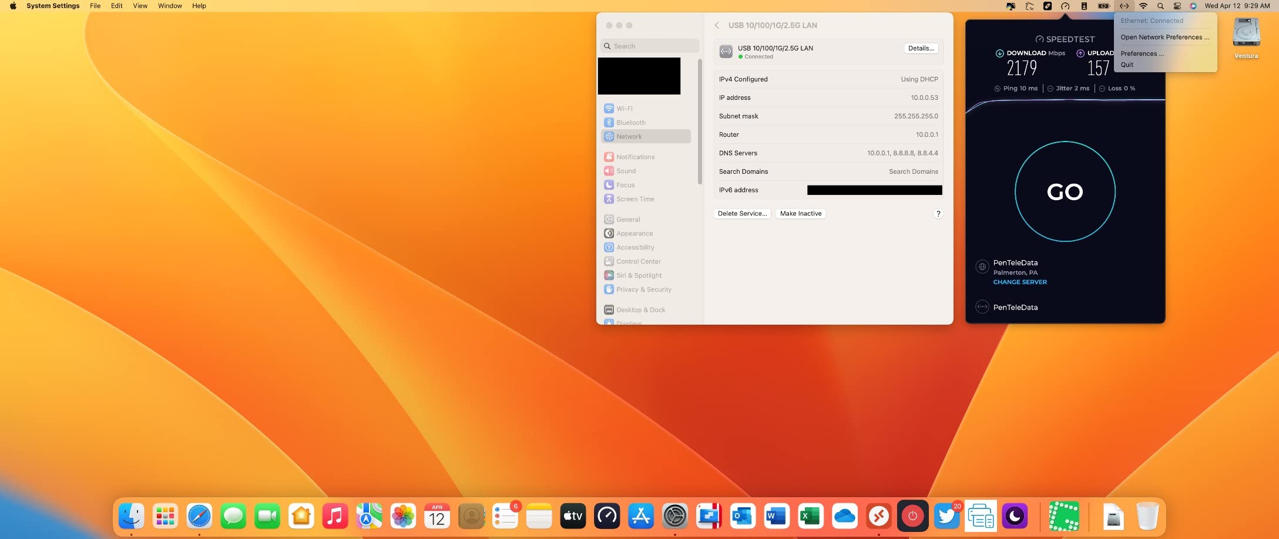This screenshot has height=539, width=1279.
Task: Click the download speed value 2179
Action: click(1022, 68)
